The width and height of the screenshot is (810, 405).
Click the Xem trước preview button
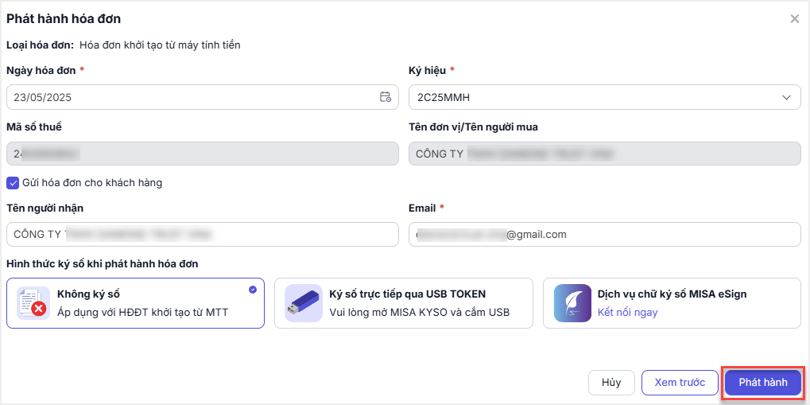[x=679, y=383]
